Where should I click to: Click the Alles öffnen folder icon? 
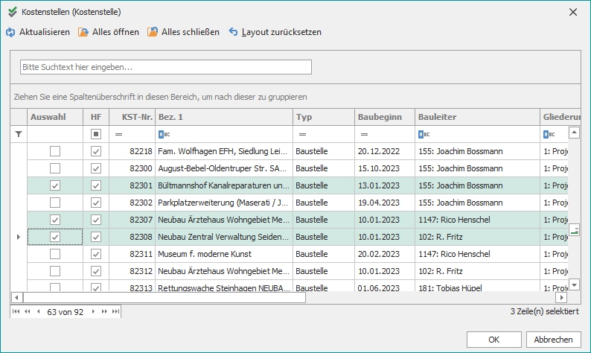(83, 33)
